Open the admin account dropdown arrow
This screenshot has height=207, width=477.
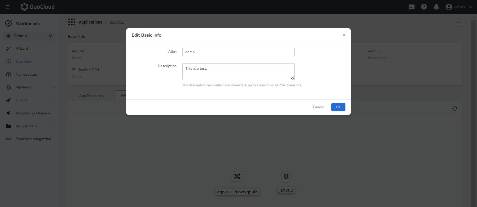click(470, 7)
